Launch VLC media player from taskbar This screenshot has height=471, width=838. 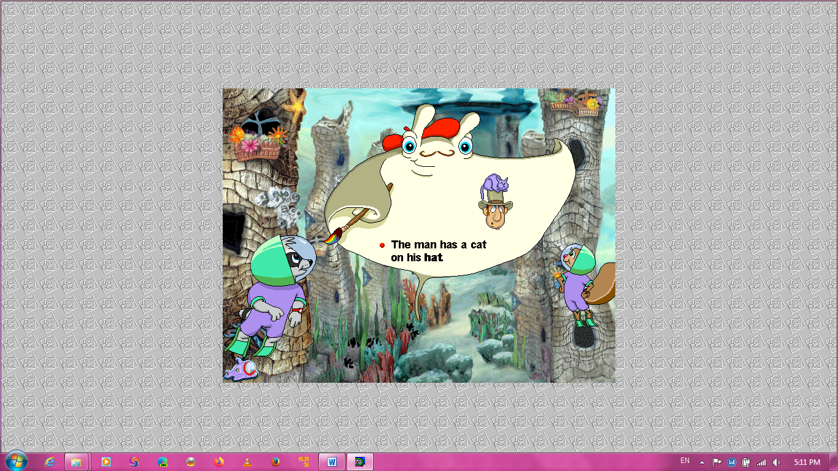tap(247, 462)
